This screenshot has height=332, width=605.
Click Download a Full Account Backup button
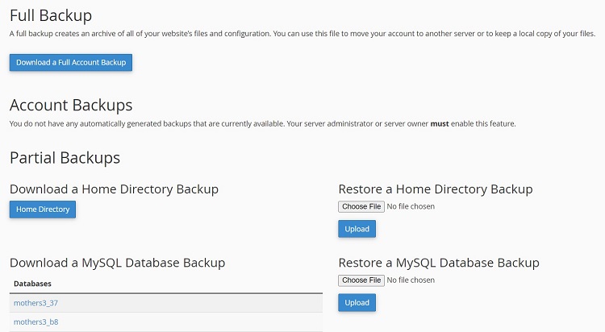(71, 63)
